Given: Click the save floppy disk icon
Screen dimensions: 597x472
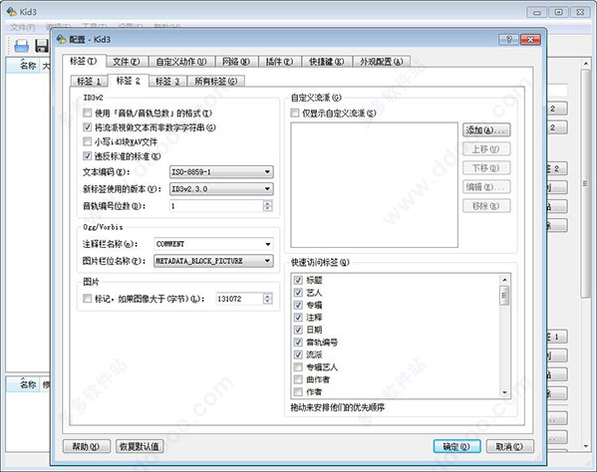Looking at the screenshot, I should (x=42, y=46).
